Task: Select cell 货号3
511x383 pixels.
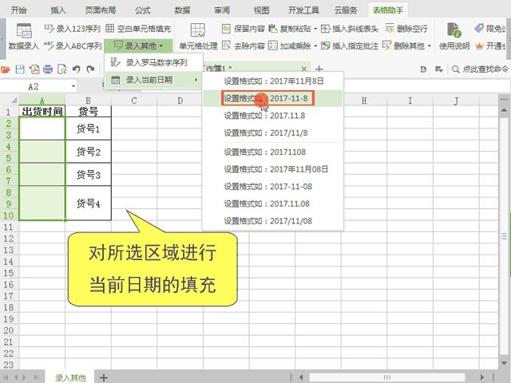Action: coord(89,175)
